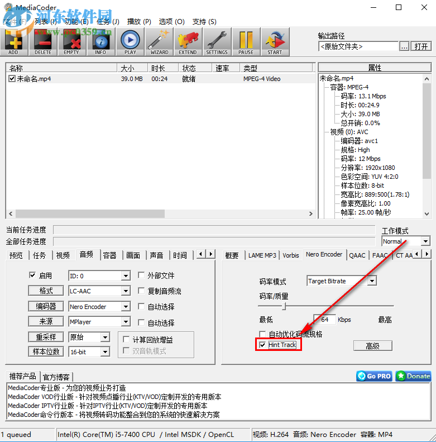Click the 64 Kbps bitrate field

click(325, 320)
